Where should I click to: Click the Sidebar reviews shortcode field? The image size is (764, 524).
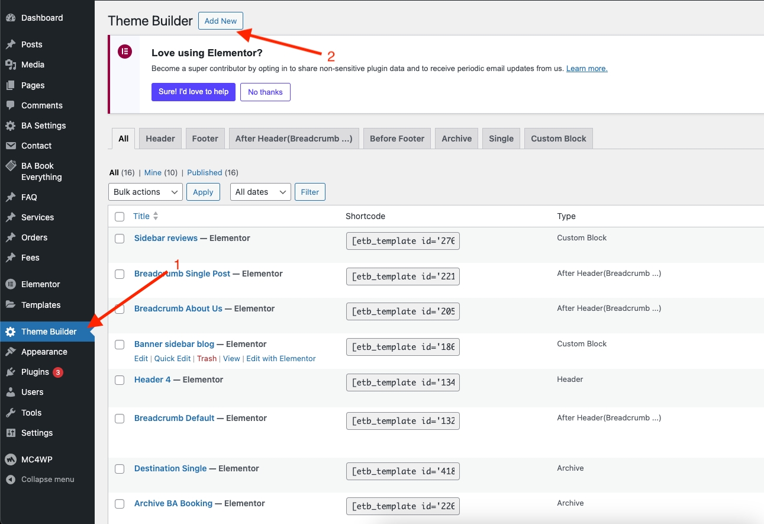coord(402,241)
